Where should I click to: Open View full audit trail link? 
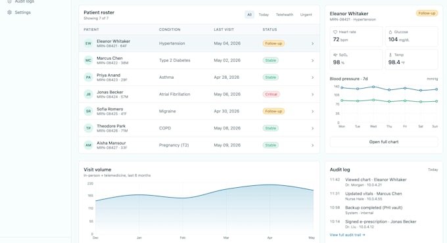pyautogui.click(x=347, y=235)
